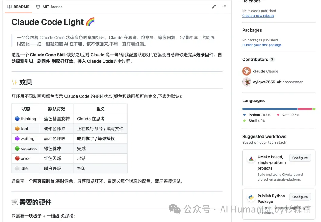Click the orange circle beside tool
Viewport: 321px width, 222px height.
18,129
